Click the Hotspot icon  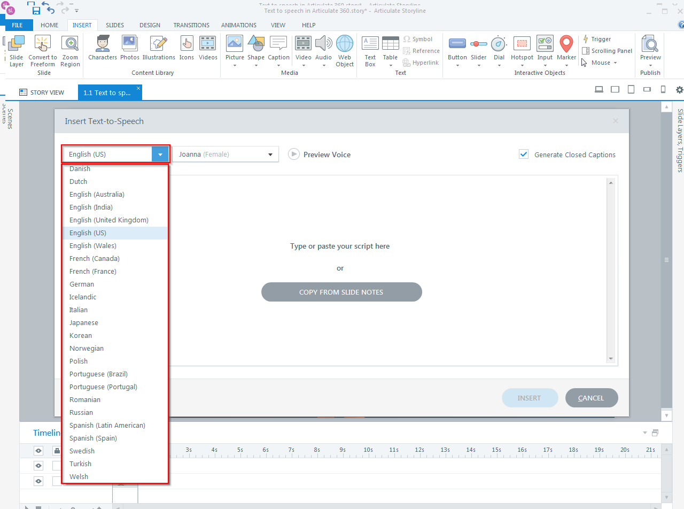coord(522,43)
